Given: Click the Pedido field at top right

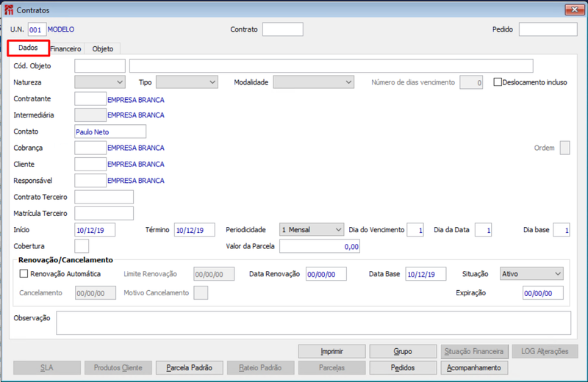Looking at the screenshot, I should click(x=548, y=29).
